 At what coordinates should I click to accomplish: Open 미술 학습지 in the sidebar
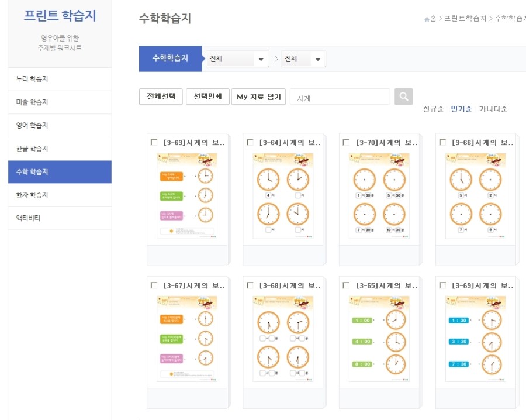tap(60, 102)
